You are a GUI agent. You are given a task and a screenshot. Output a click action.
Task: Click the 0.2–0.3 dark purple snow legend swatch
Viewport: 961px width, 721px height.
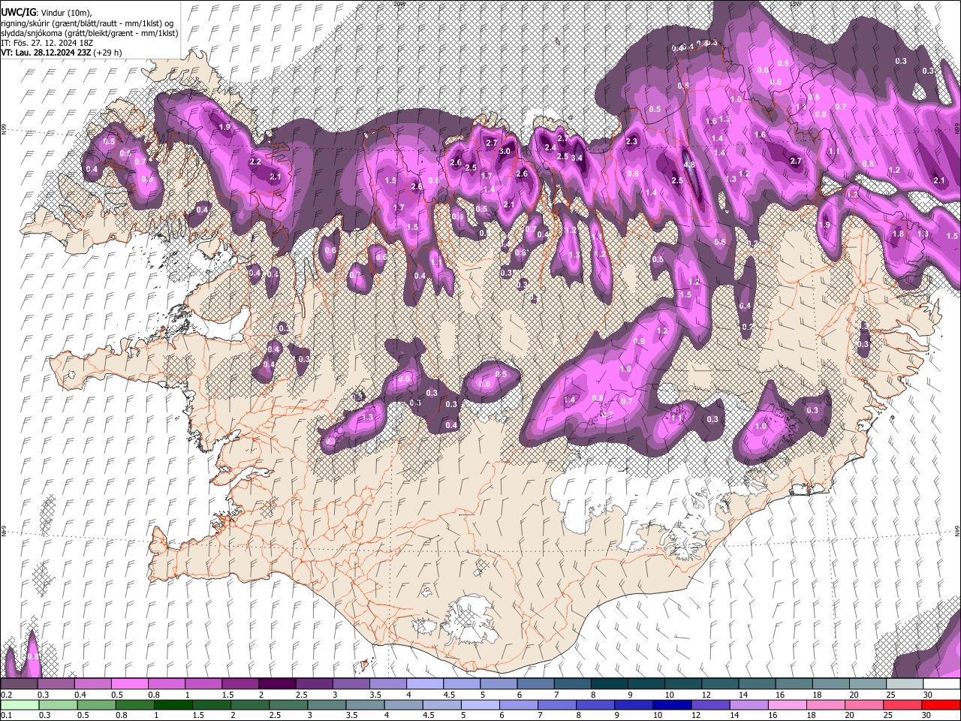(x=20, y=684)
